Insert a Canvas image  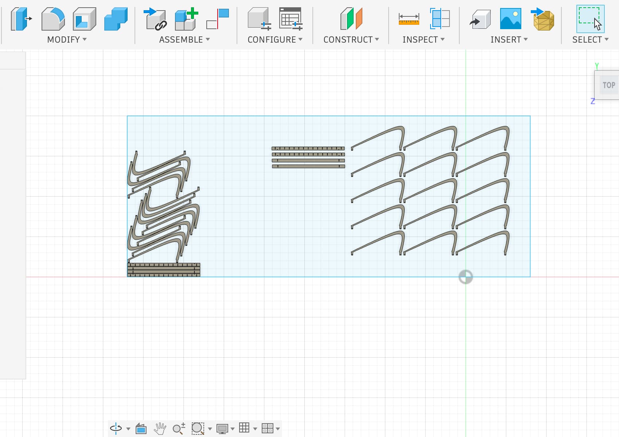pyautogui.click(x=510, y=17)
